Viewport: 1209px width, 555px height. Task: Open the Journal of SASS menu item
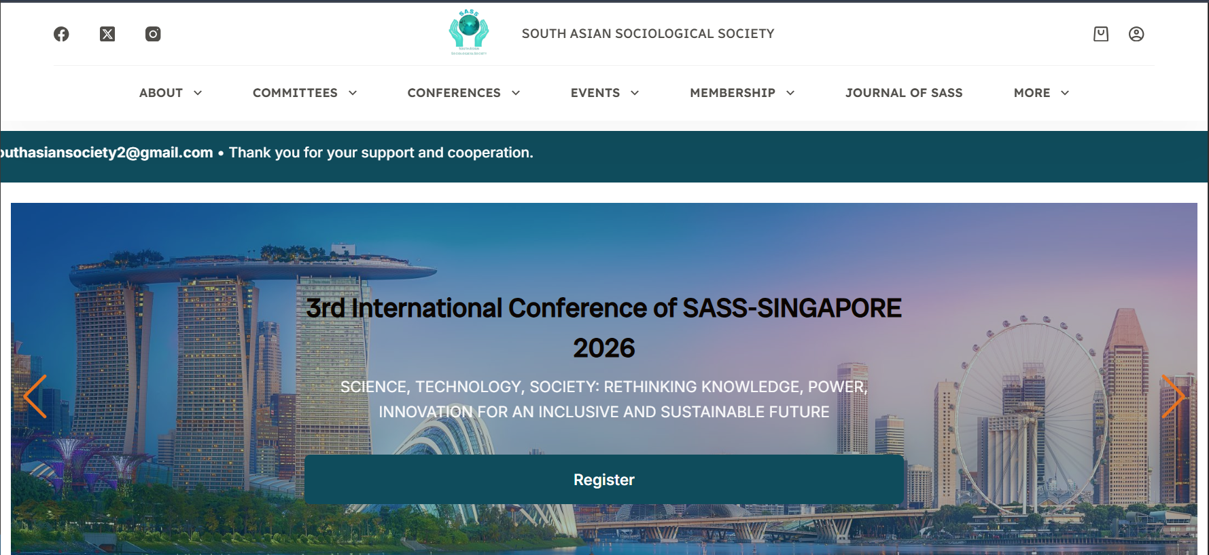904,93
